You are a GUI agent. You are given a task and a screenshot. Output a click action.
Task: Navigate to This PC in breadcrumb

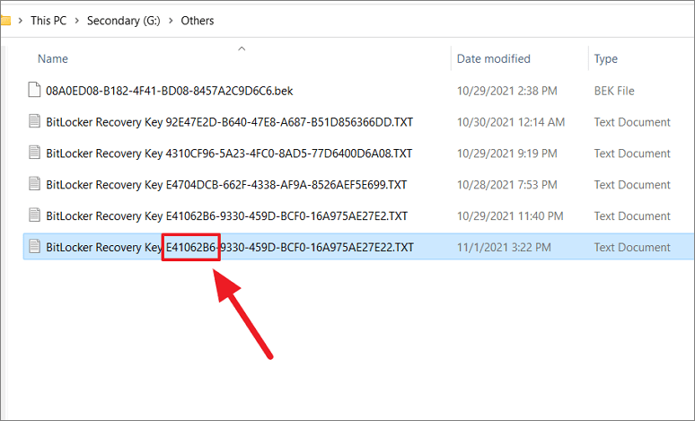click(x=48, y=21)
